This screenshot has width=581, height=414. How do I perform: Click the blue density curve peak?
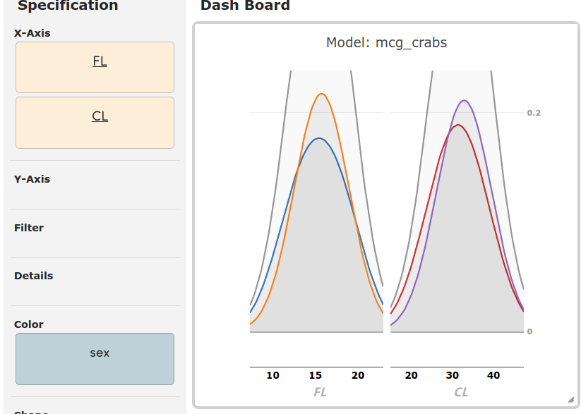(319, 138)
